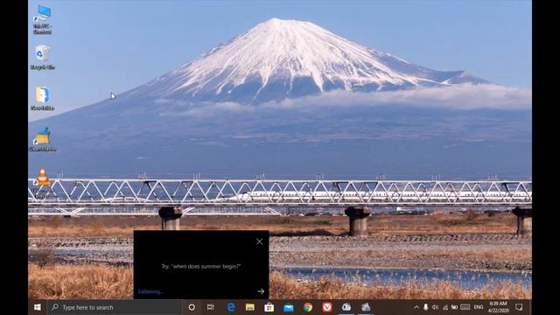This screenshot has width=560, height=315.
Task: Click the 'Type here to search' box
Action: click(x=115, y=307)
